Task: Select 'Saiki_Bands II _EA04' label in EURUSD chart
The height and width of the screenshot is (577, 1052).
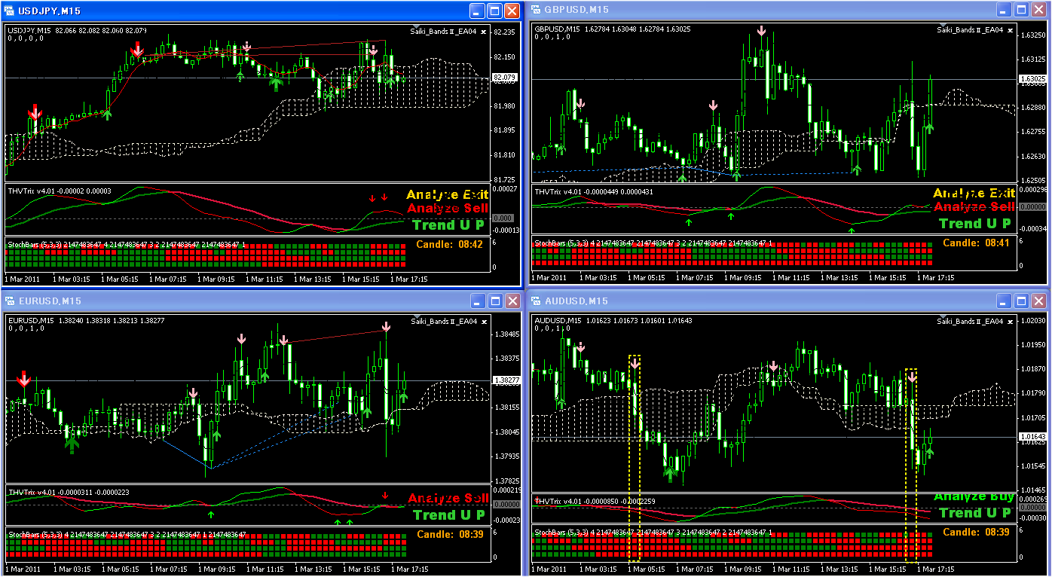Action: click(443, 322)
